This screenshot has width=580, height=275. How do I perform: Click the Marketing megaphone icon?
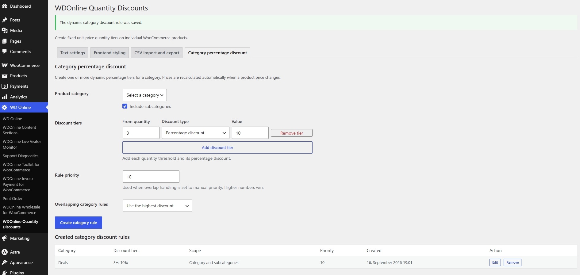(x=5, y=238)
